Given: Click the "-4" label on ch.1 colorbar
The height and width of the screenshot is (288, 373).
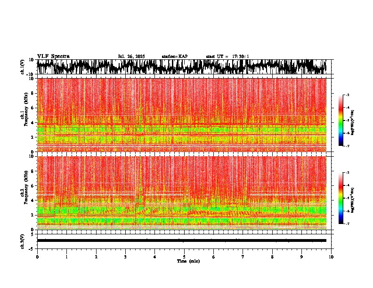Looking at the screenshot, I should click(x=348, y=108).
